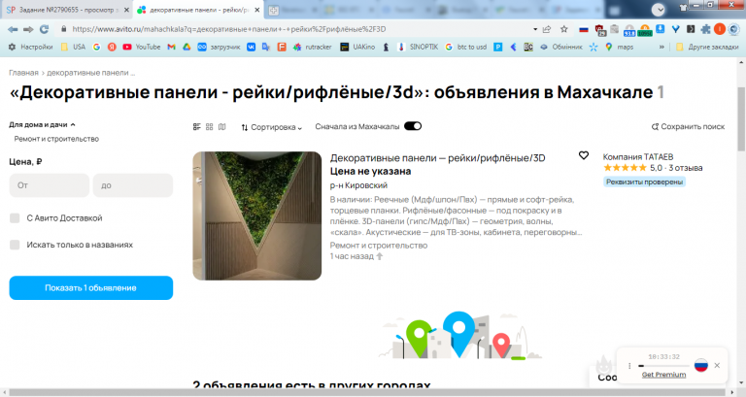Enable the С Авито Доставкой checkbox
This screenshot has width=746, height=397.
click(x=15, y=218)
